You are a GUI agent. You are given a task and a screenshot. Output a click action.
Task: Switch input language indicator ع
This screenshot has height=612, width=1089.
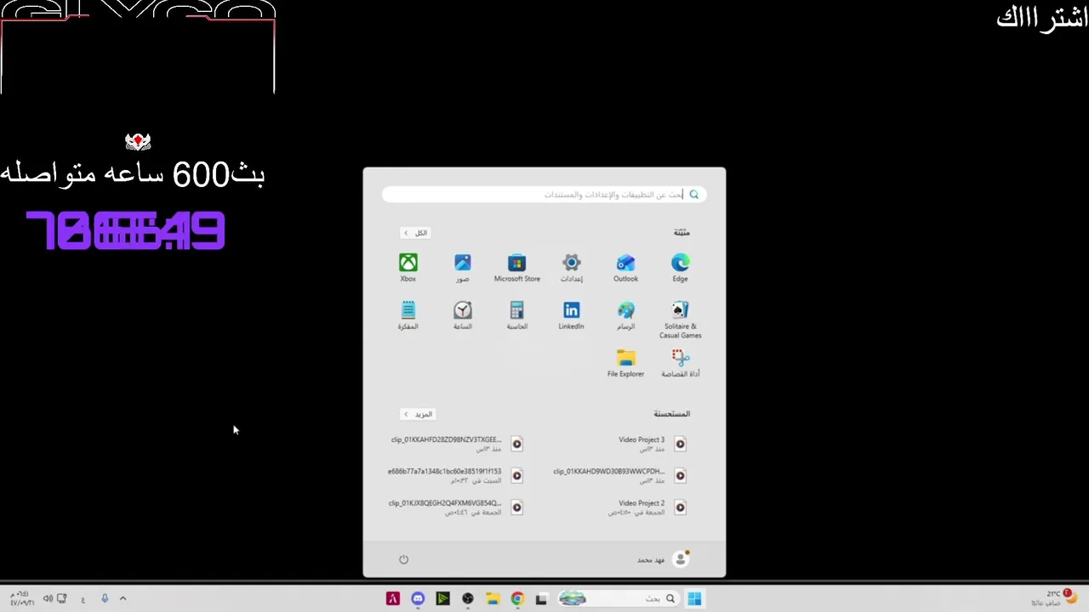pos(83,599)
